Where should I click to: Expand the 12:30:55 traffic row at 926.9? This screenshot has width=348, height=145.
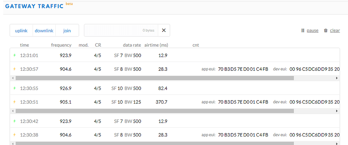click(x=175, y=88)
